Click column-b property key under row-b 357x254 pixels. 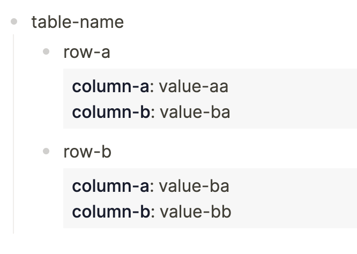point(111,212)
